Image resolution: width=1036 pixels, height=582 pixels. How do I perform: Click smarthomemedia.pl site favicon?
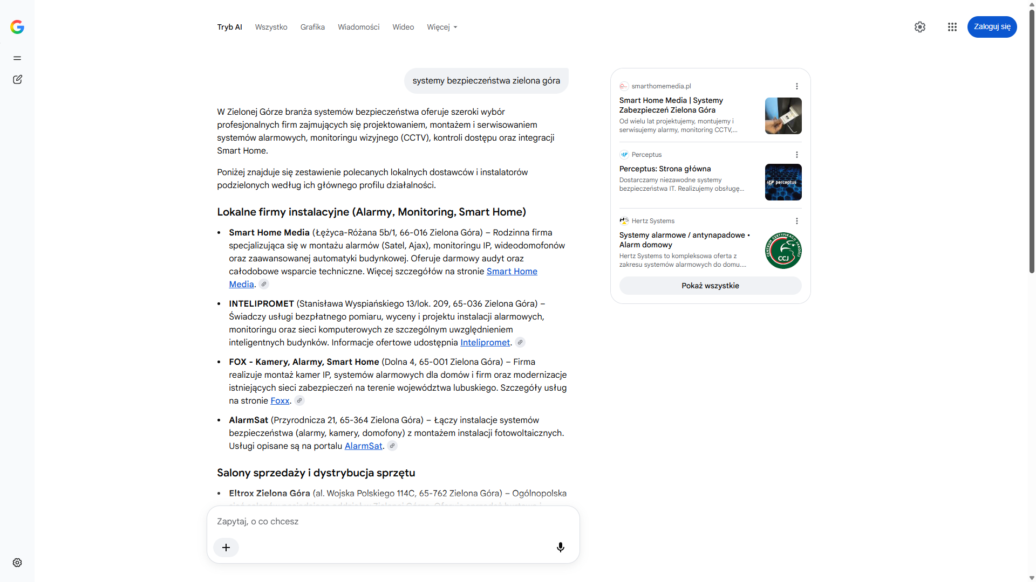coord(624,86)
